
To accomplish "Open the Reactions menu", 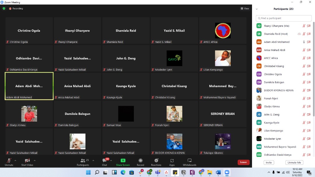I will [156, 162].
